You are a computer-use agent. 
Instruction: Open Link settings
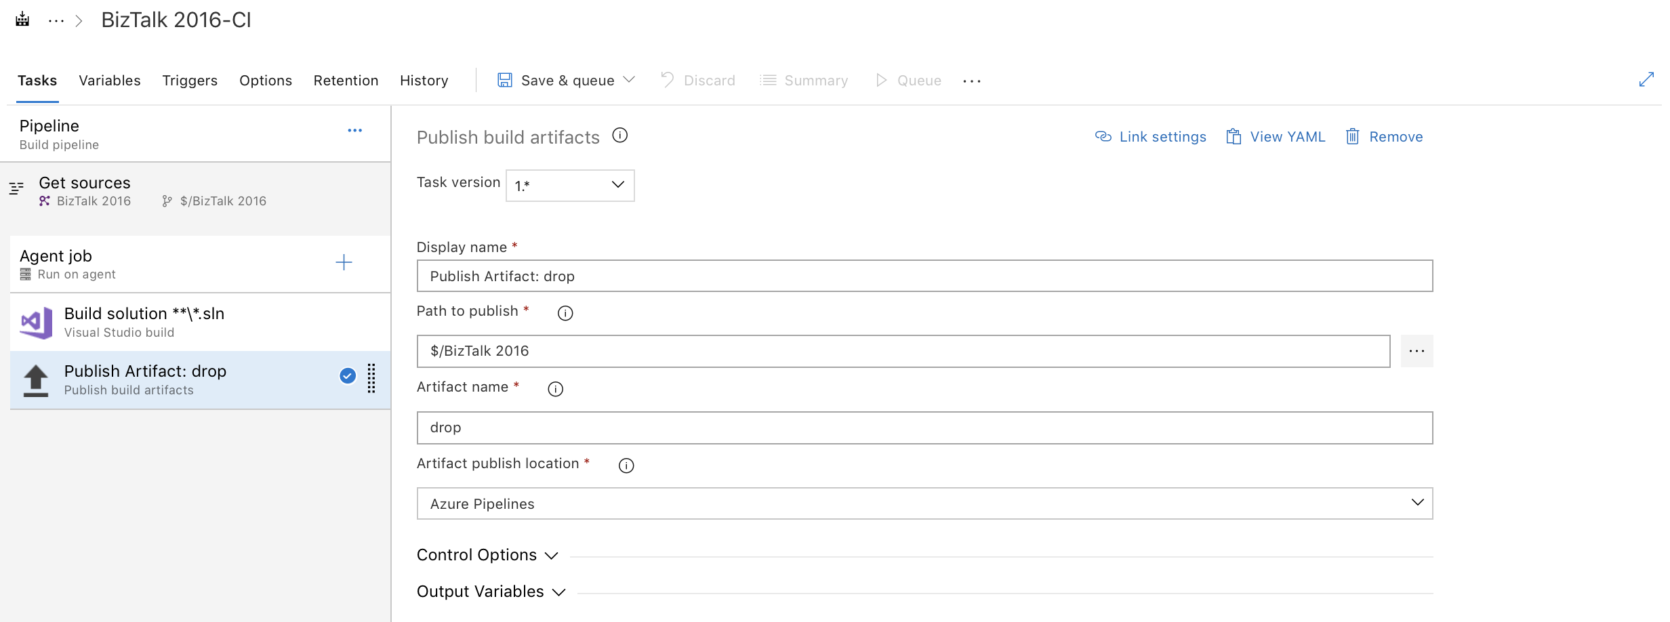coord(1151,137)
